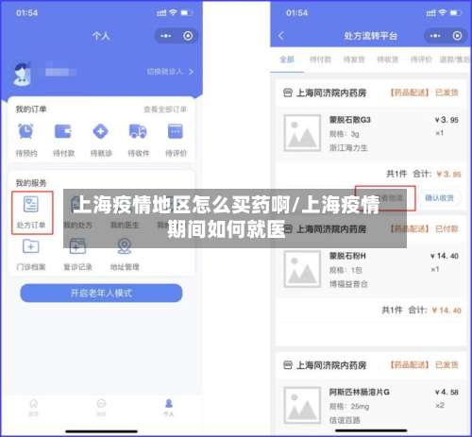Open the 待付款 wallet icon
472x437 pixels.
(63, 131)
